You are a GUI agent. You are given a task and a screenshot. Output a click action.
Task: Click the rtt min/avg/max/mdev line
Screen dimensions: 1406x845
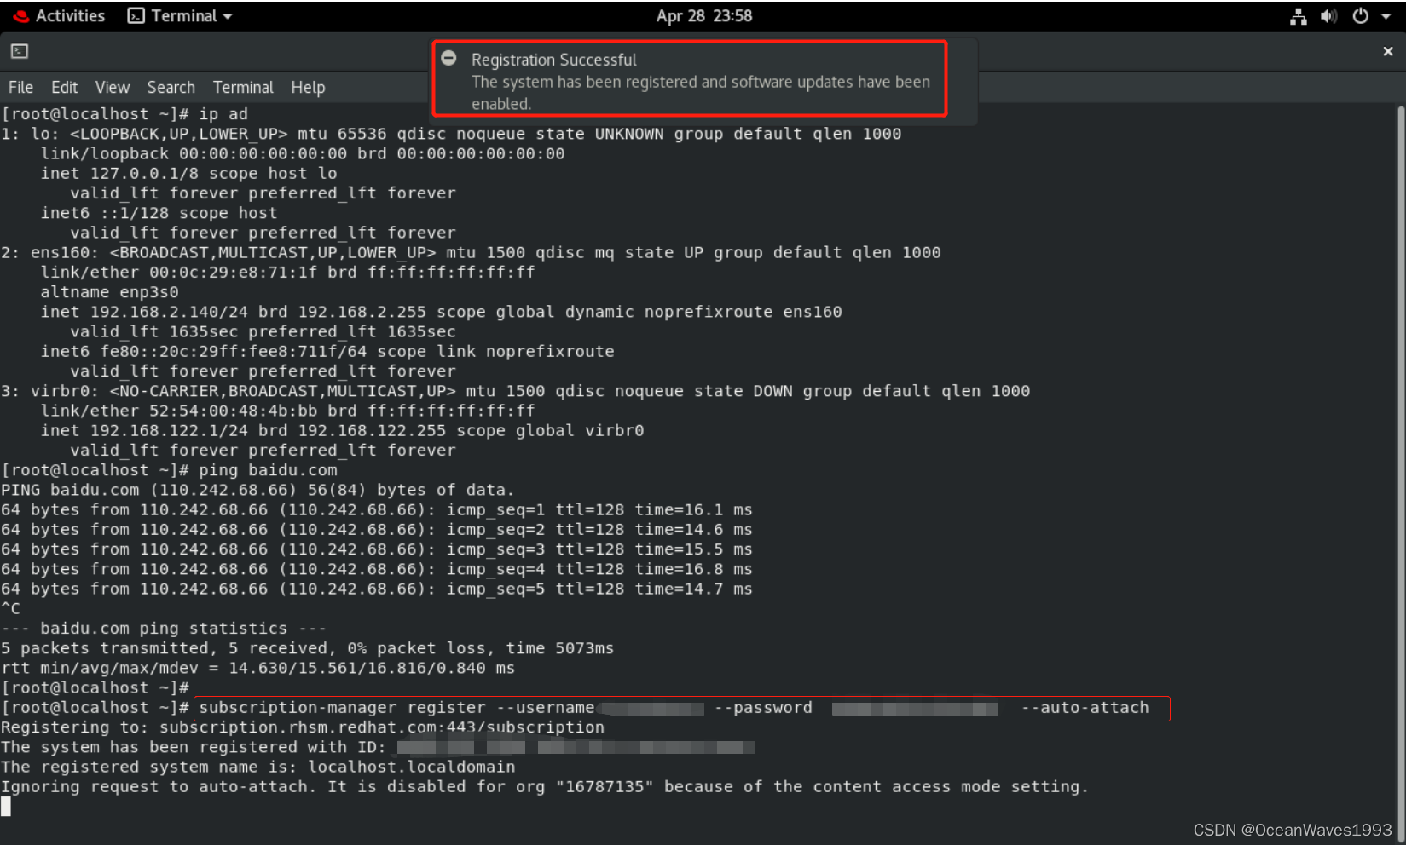pyautogui.click(x=258, y=669)
